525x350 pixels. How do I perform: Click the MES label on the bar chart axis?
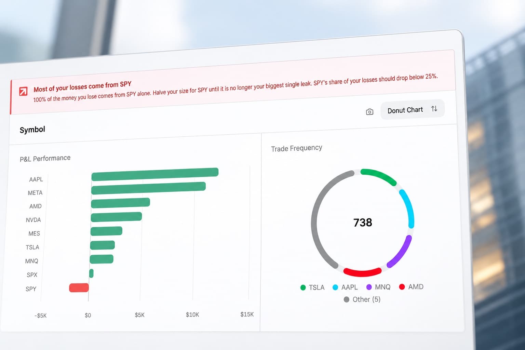[x=34, y=234]
